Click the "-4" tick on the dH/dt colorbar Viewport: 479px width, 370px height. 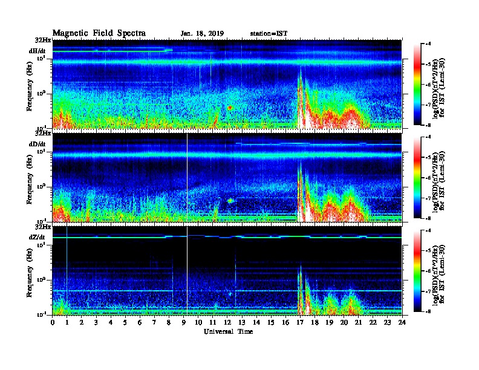tap(428, 44)
